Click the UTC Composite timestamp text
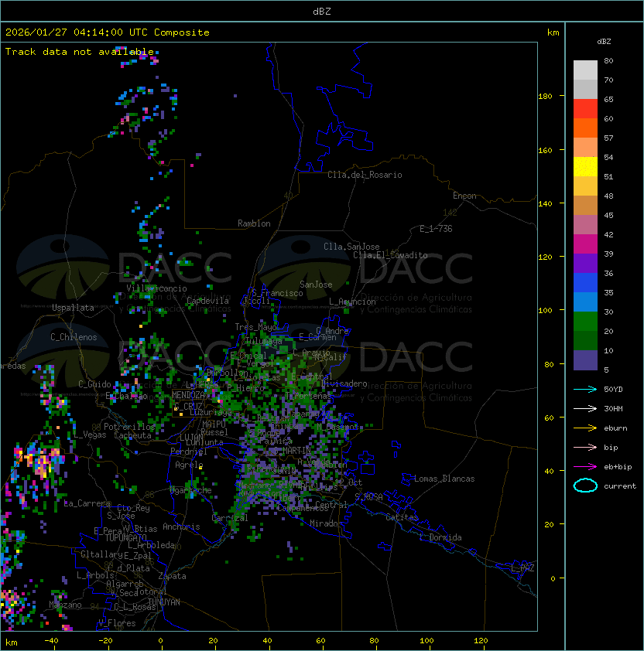Screen dimensions: 644x651 [x=108, y=32]
